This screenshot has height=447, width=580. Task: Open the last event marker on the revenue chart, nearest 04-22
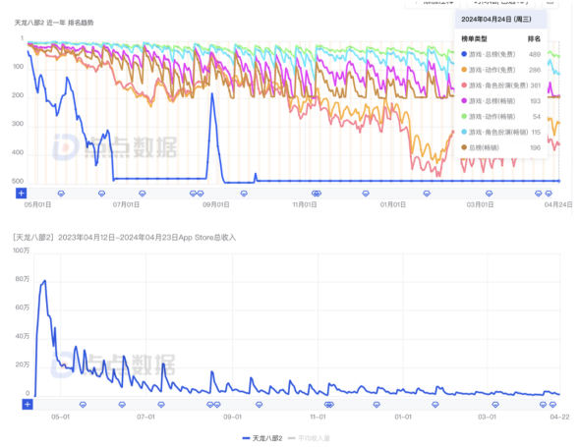click(553, 405)
